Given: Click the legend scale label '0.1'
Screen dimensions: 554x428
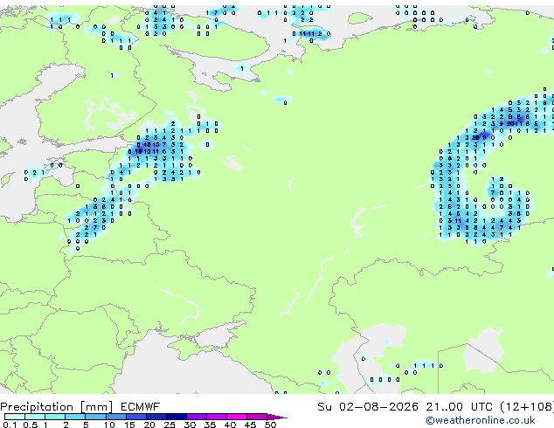Looking at the screenshot, I should tap(10, 425).
